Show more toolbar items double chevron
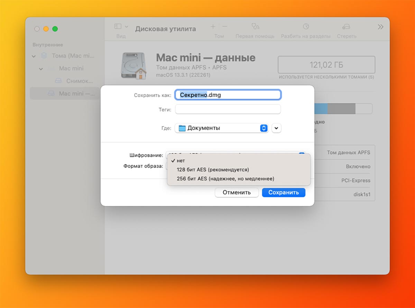415x308 pixels. point(380,27)
